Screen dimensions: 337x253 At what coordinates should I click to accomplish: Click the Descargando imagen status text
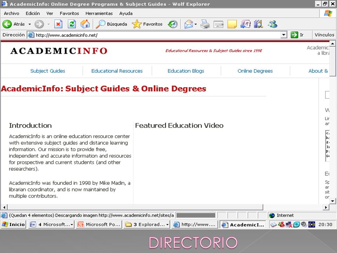point(91,215)
